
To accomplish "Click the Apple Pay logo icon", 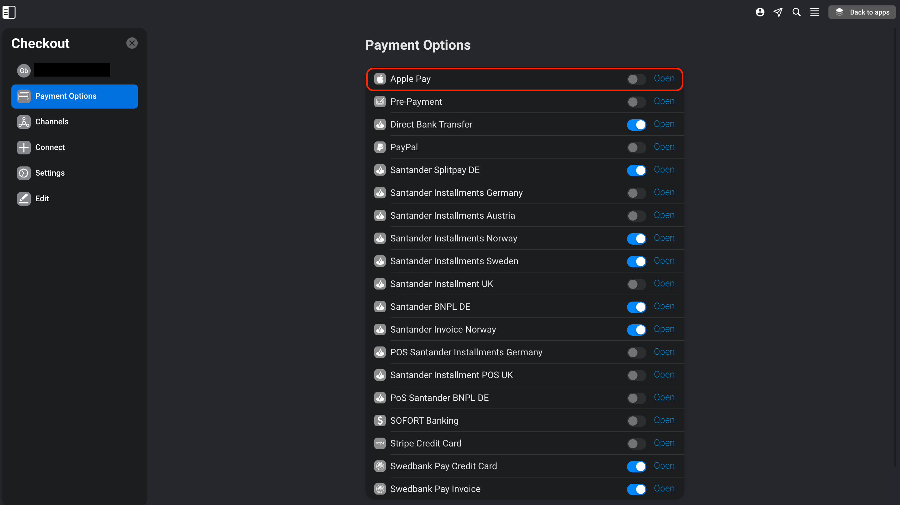I will [x=380, y=79].
